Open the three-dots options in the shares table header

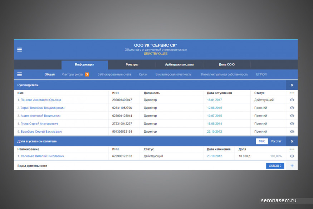(x=292, y=149)
